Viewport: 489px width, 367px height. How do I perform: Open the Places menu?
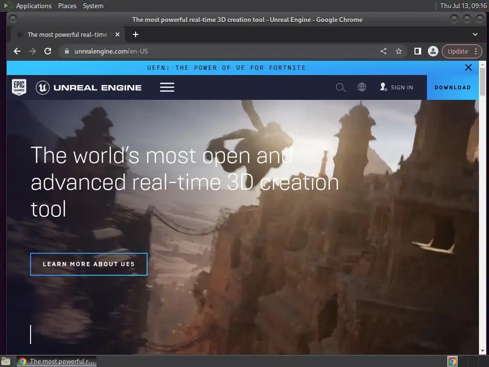coord(67,6)
